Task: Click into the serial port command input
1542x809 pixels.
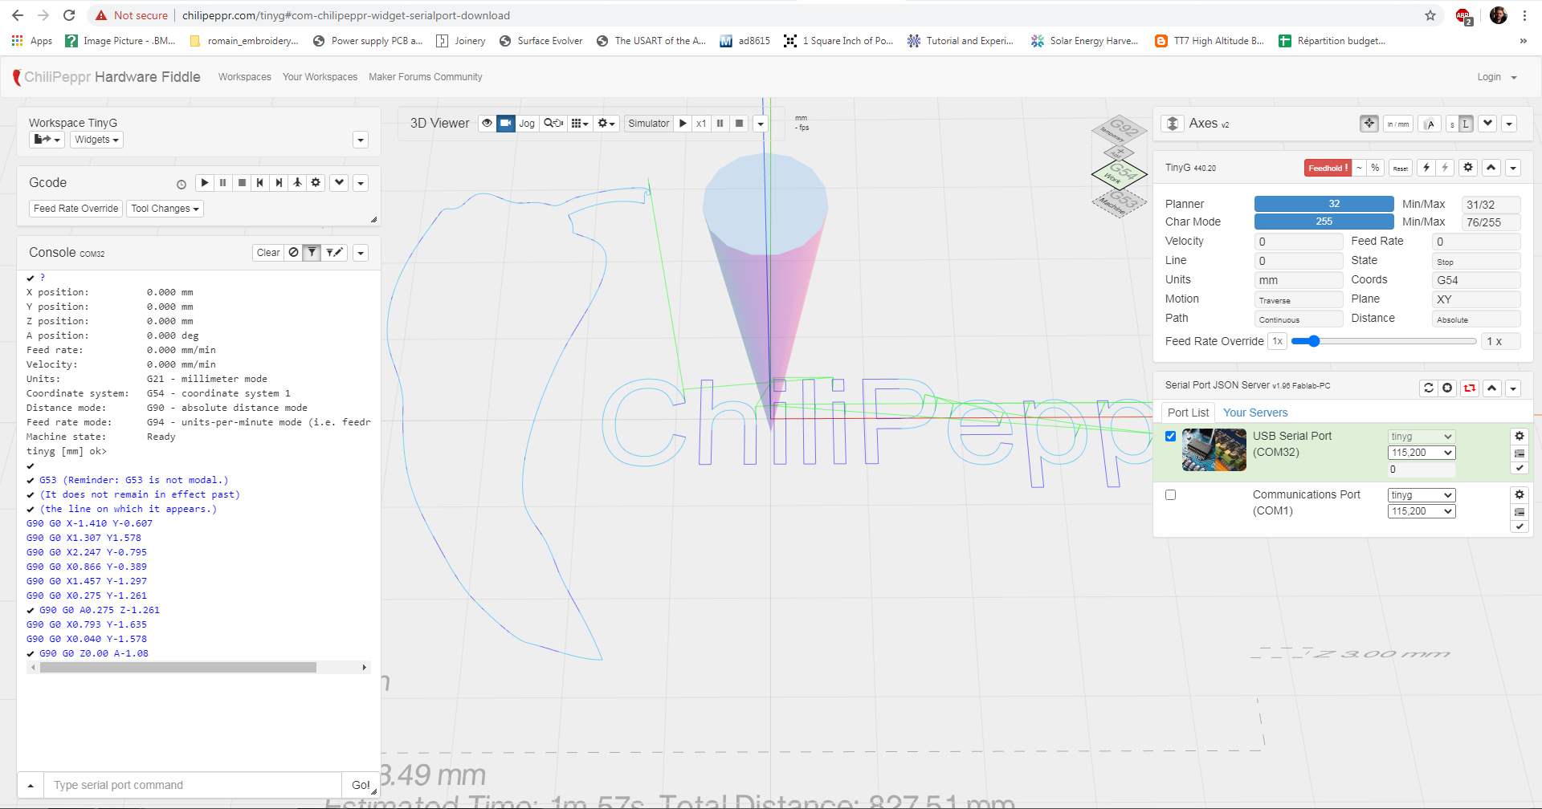Action: click(194, 785)
